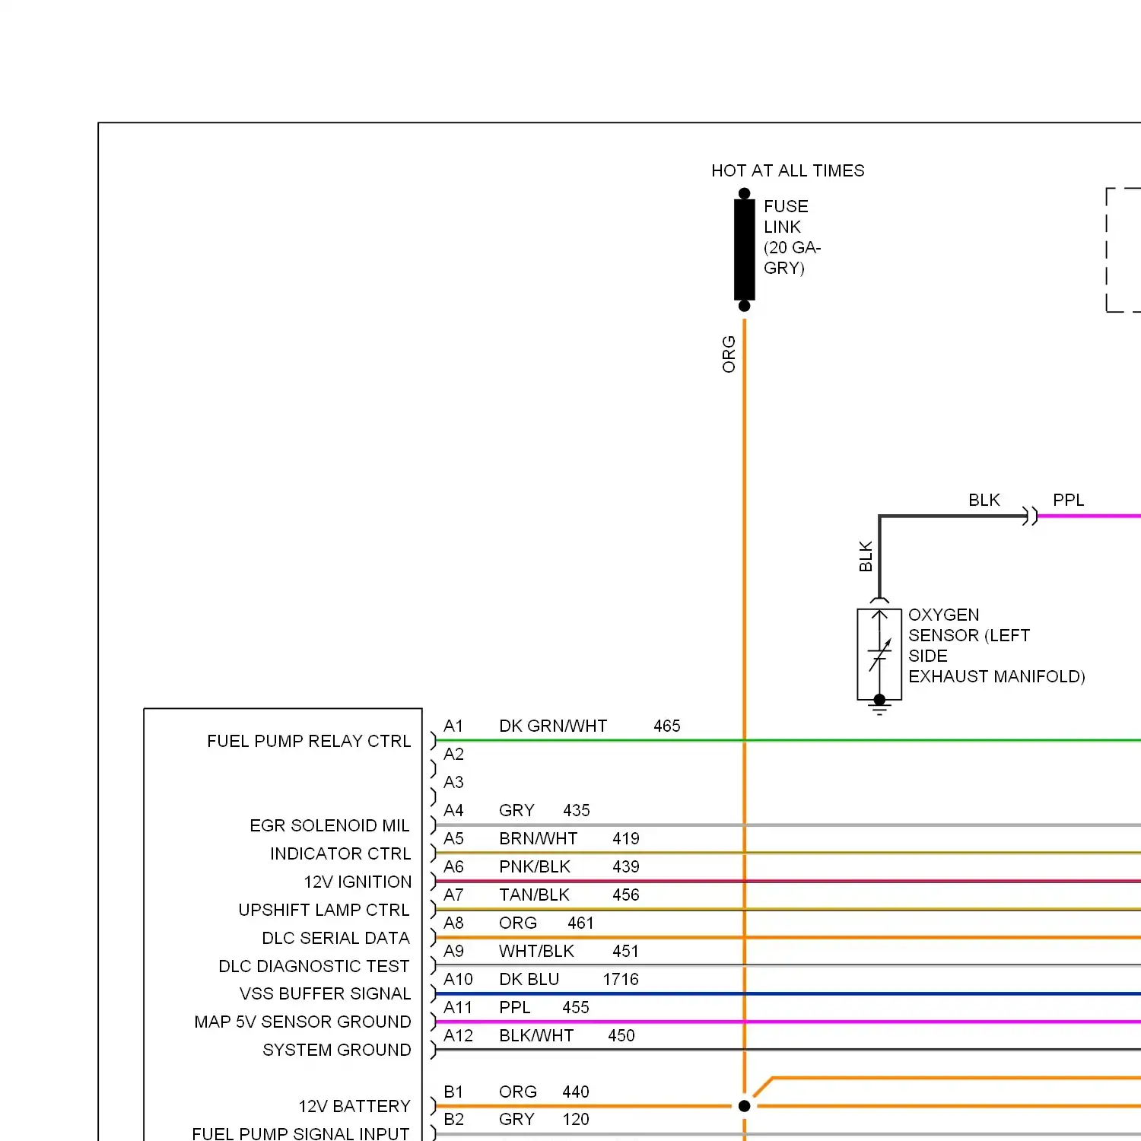Click the oxygen sensor ground symbol

pyautogui.click(x=879, y=707)
